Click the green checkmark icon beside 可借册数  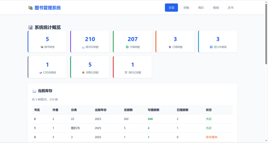click(127, 47)
